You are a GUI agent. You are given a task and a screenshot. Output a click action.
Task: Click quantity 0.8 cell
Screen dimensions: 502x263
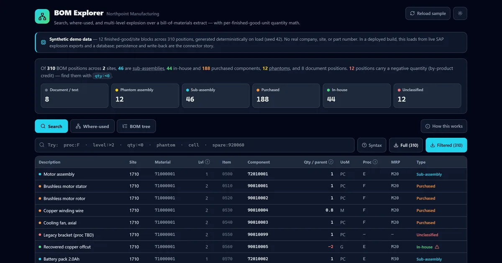tap(330, 210)
